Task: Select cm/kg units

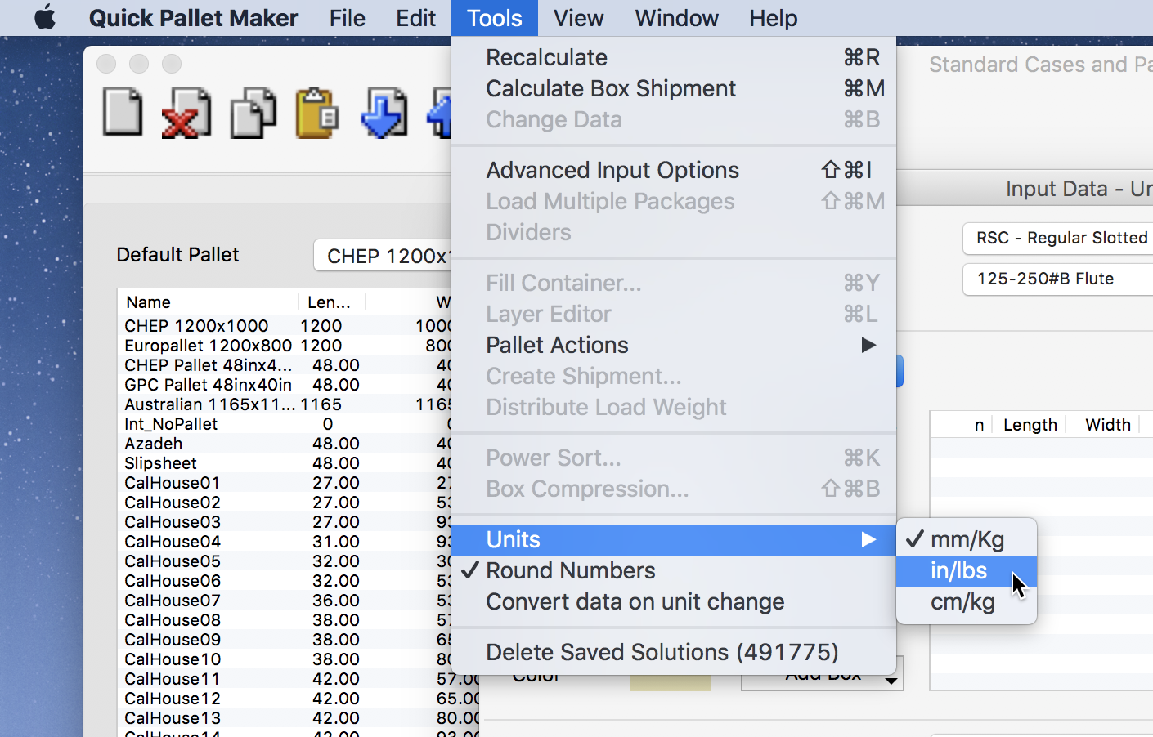Action: pos(967,601)
